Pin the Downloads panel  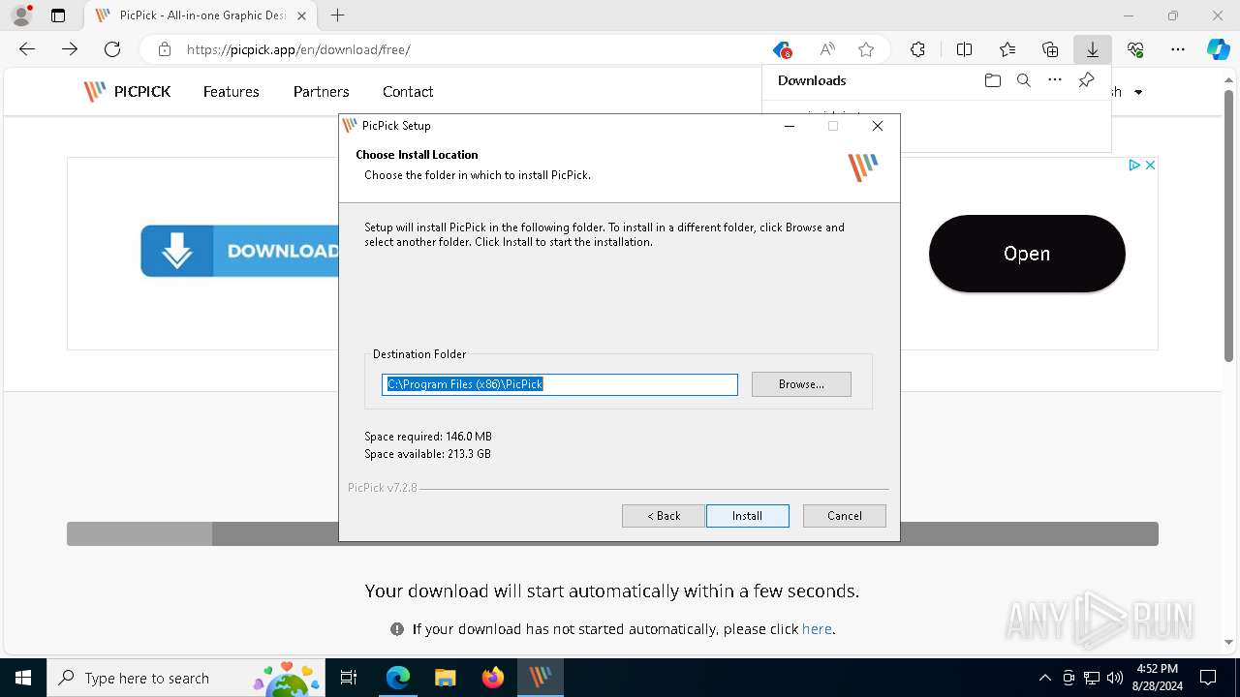coord(1087,80)
